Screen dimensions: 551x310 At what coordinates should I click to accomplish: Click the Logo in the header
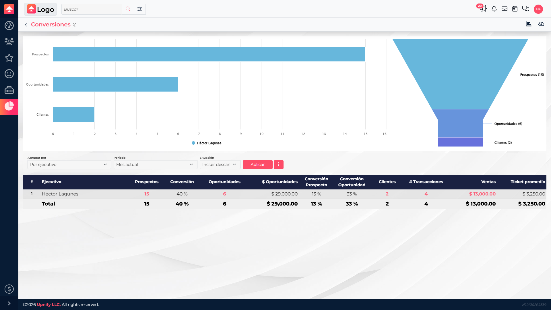tap(40, 9)
